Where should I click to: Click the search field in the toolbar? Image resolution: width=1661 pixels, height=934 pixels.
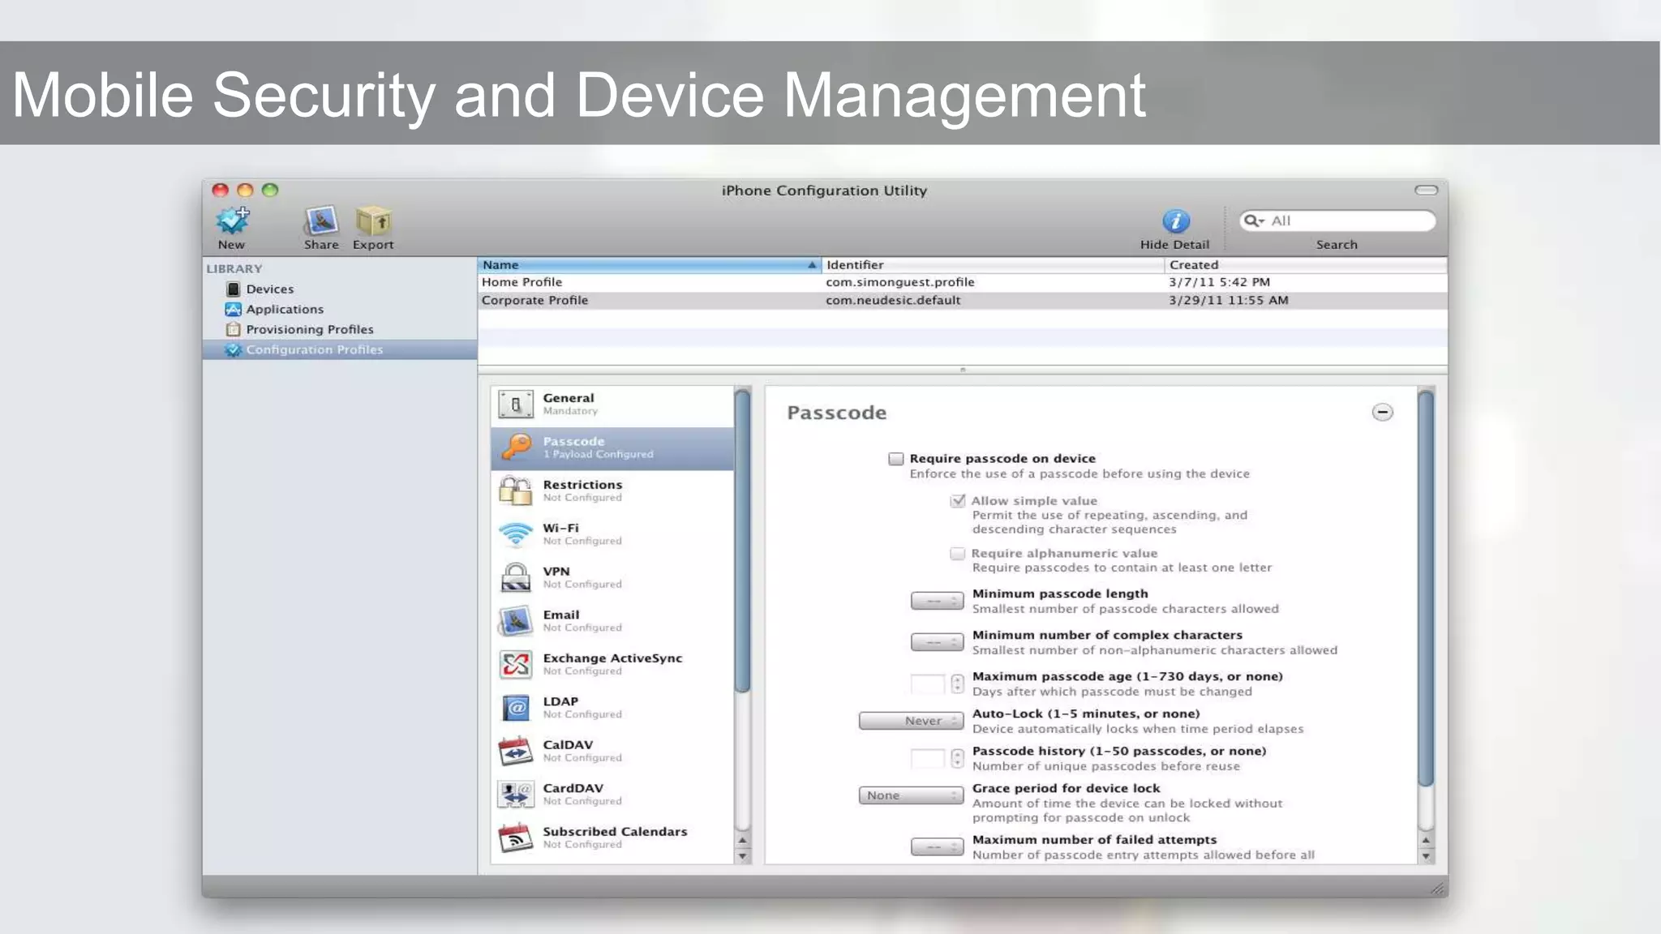coord(1337,221)
